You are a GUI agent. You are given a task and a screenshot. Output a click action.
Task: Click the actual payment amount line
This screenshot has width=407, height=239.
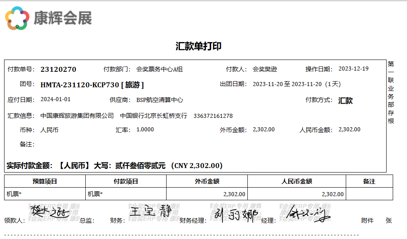115,166
